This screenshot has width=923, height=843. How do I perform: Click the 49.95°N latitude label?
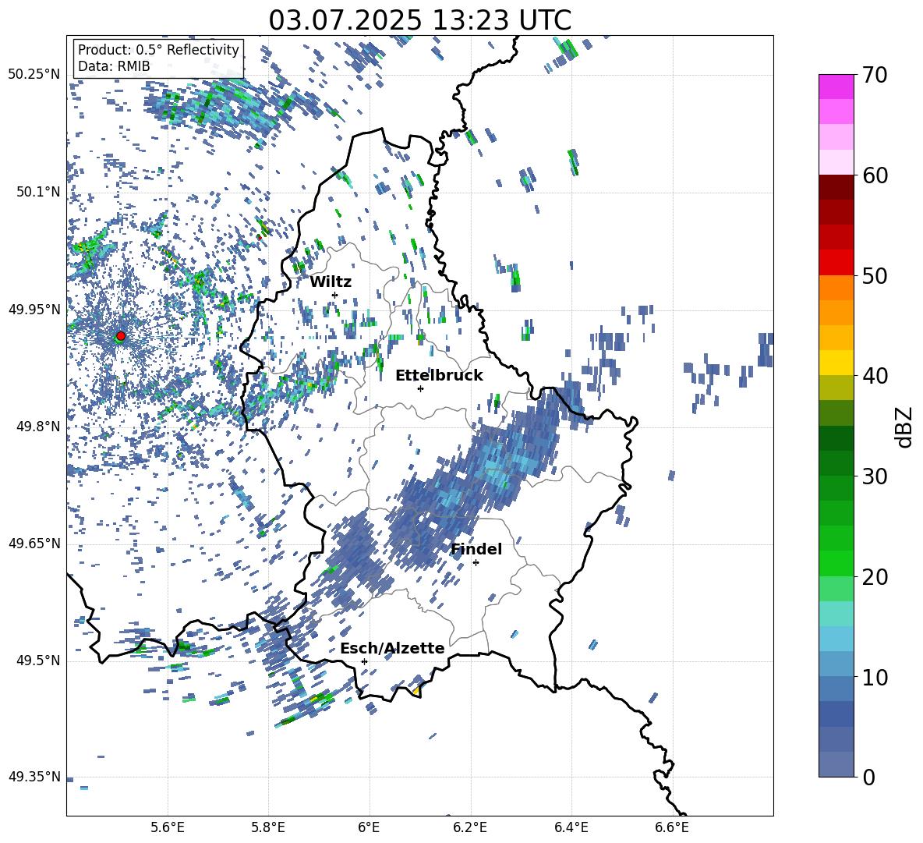click(34, 309)
